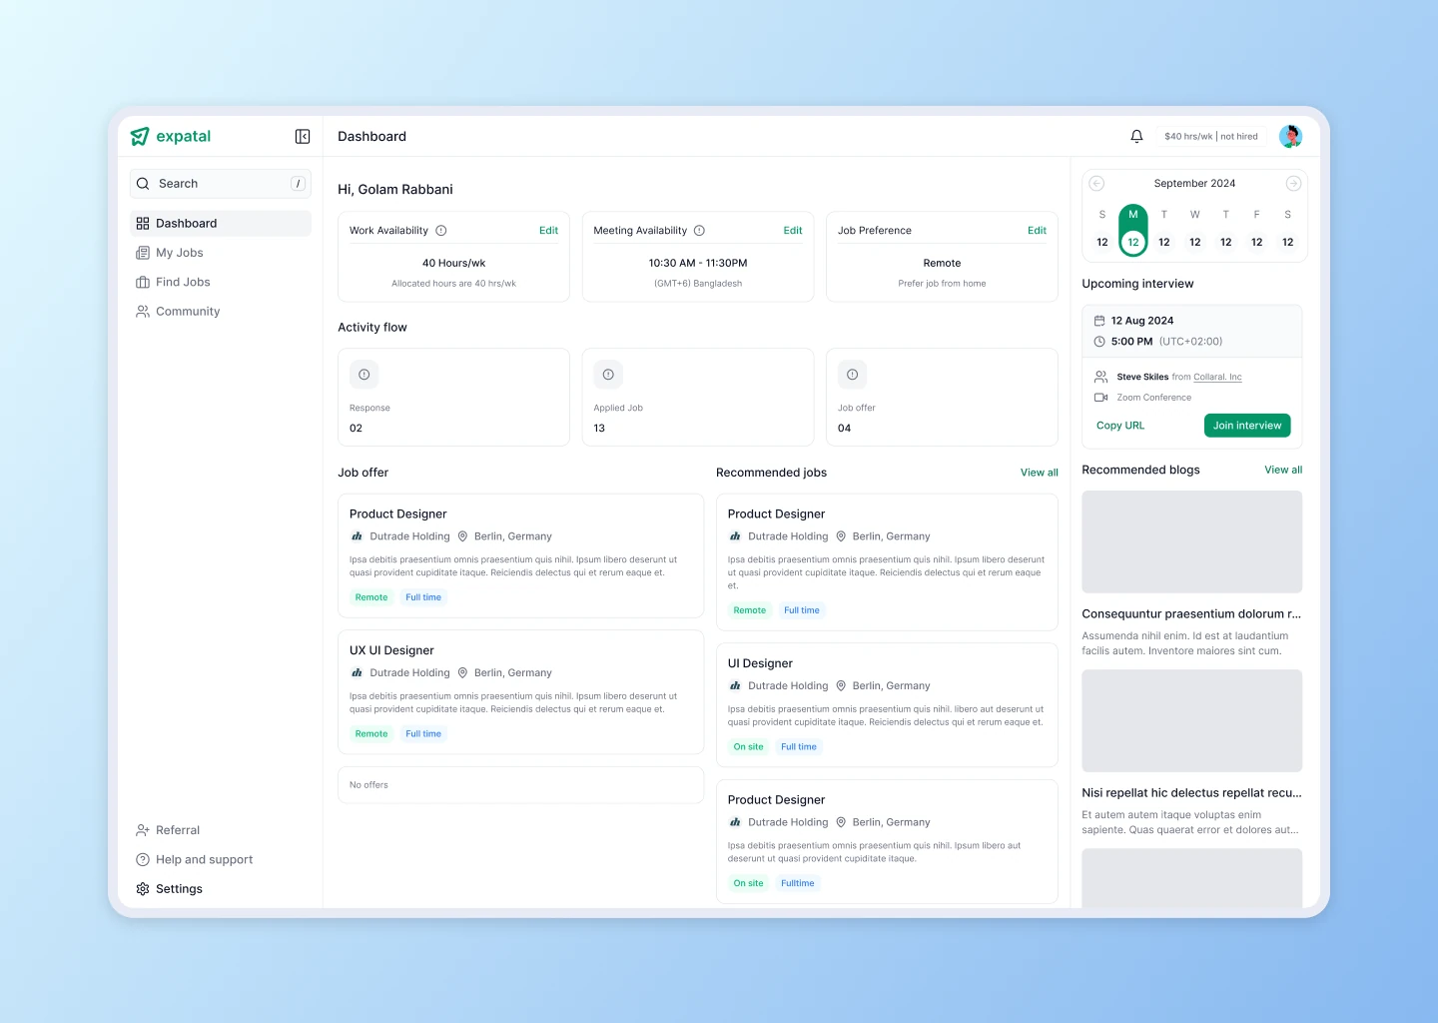Select Monday 12 in calendar
The image size is (1438, 1023).
1133,230
